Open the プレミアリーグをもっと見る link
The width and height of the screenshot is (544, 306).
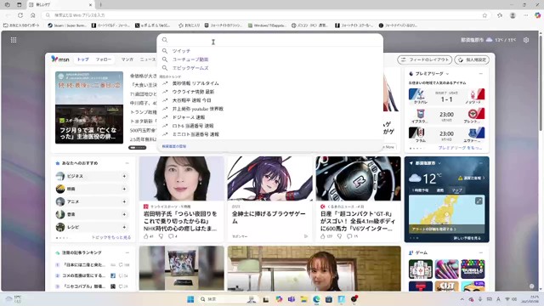pos(460,148)
